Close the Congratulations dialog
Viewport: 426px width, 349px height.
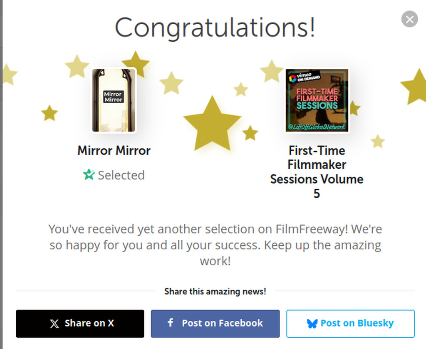tap(409, 19)
